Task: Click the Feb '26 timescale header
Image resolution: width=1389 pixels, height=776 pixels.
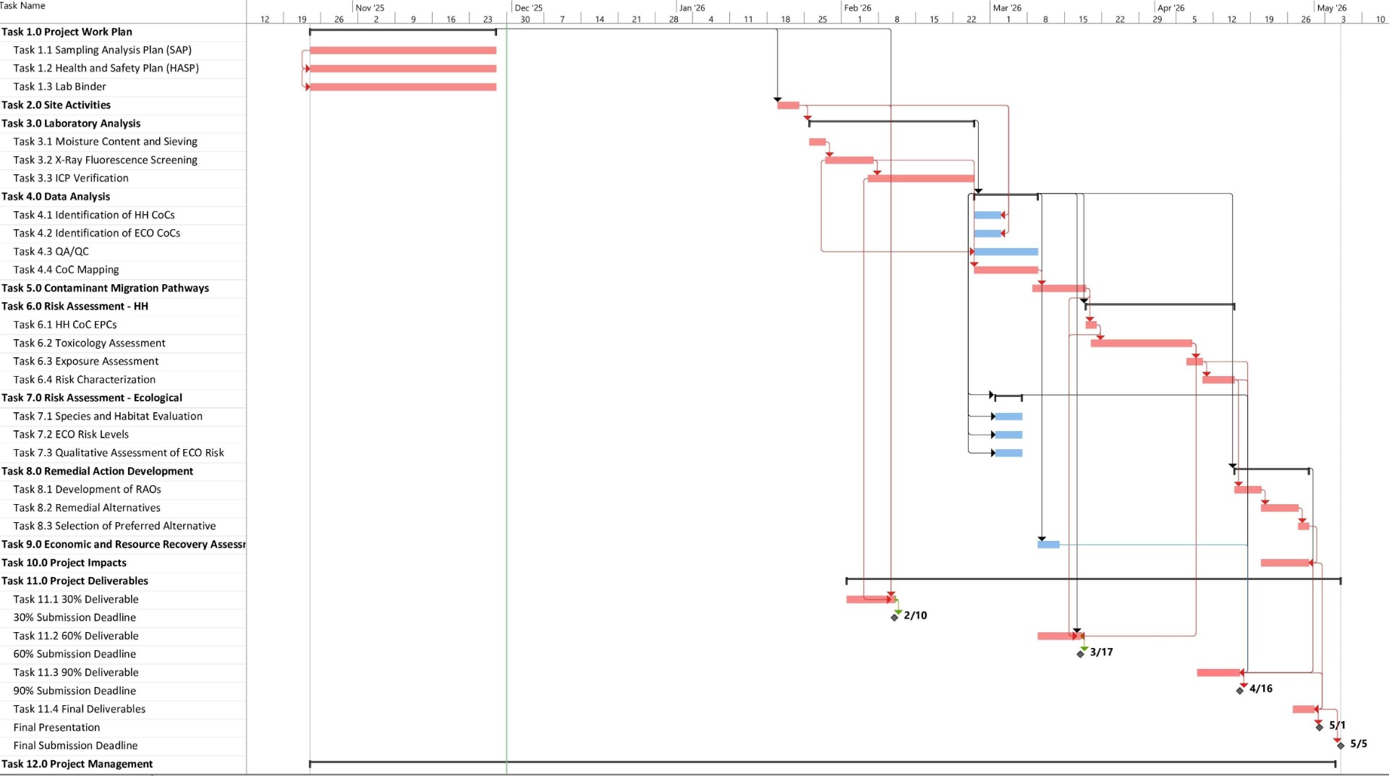Action: 857,8
